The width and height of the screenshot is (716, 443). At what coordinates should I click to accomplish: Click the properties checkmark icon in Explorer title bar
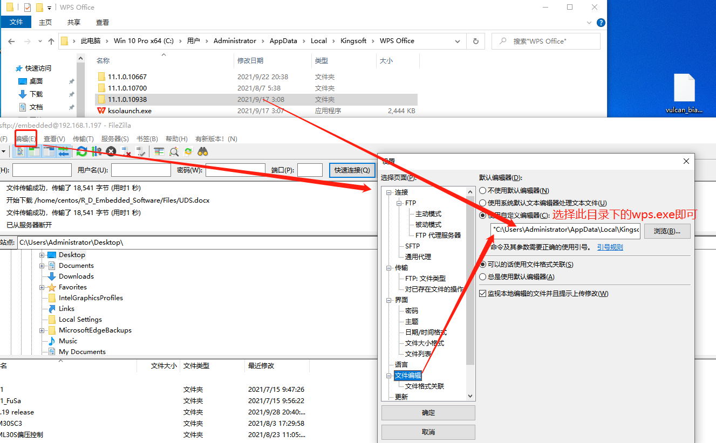tap(28, 8)
